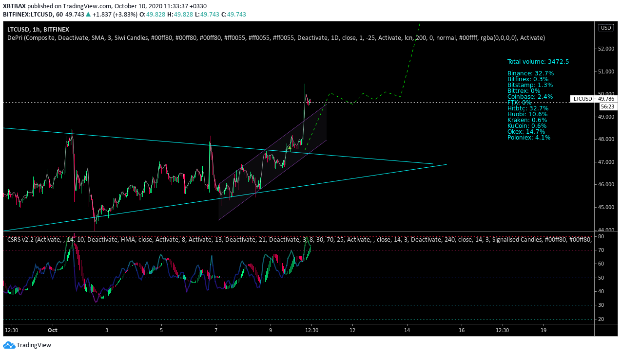The width and height of the screenshot is (621, 354).
Task: Click the 'Kraken: 0.6%' entry
Action: [527, 120]
